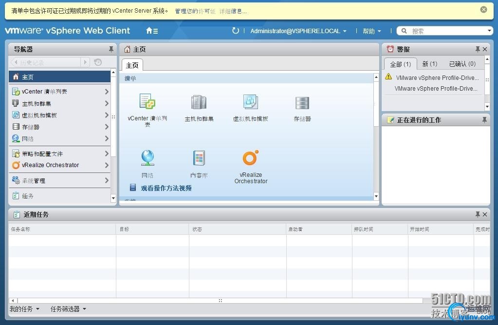Screen dimensions: 498x325
Task: Go back with navigator history left arrow
Action: pos(16,62)
